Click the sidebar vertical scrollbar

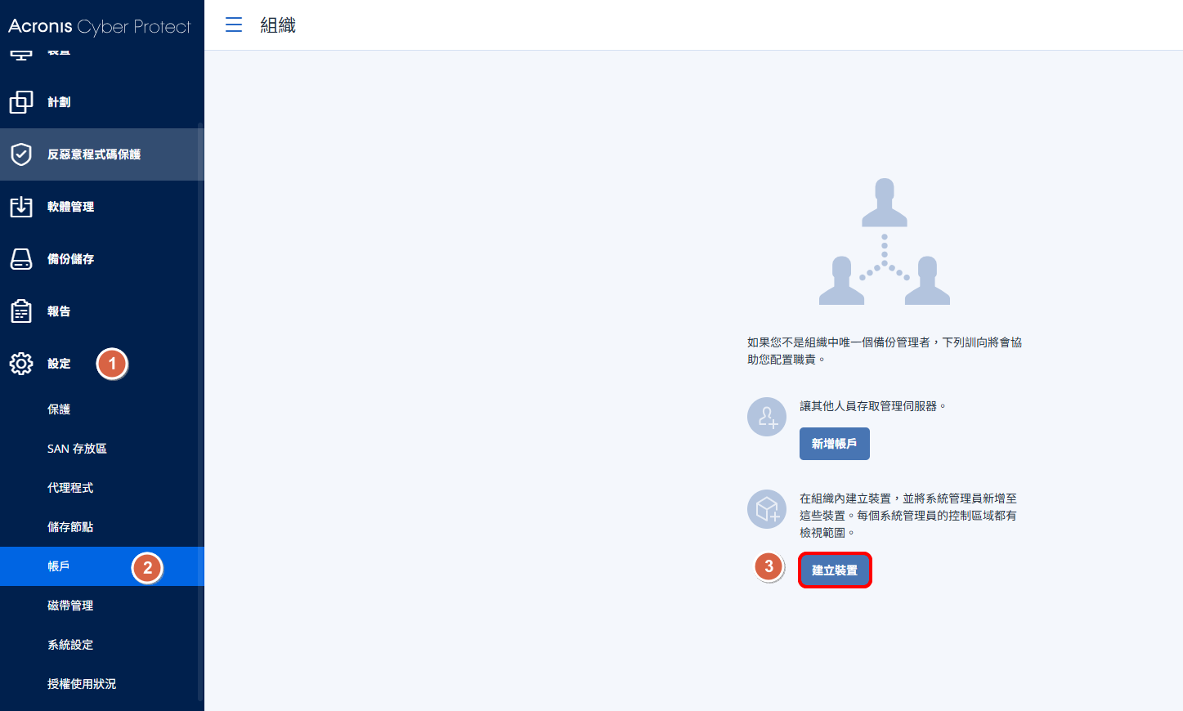(x=200, y=414)
